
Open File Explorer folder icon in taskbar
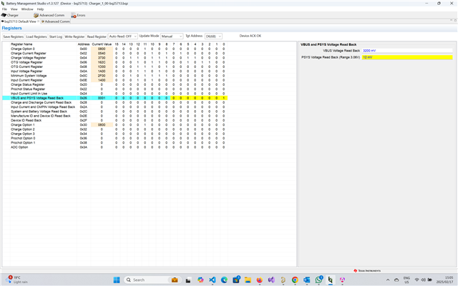click(x=248, y=280)
